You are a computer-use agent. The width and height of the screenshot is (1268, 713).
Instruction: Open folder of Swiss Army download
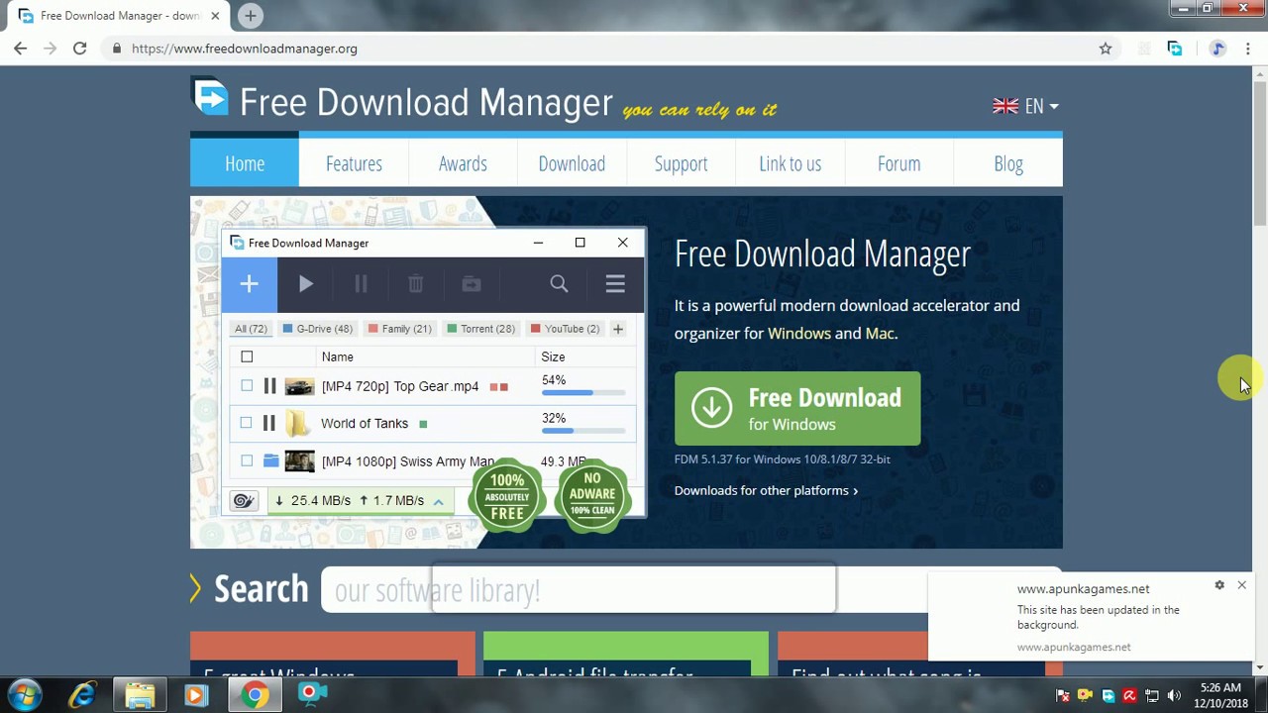pyautogui.click(x=270, y=460)
